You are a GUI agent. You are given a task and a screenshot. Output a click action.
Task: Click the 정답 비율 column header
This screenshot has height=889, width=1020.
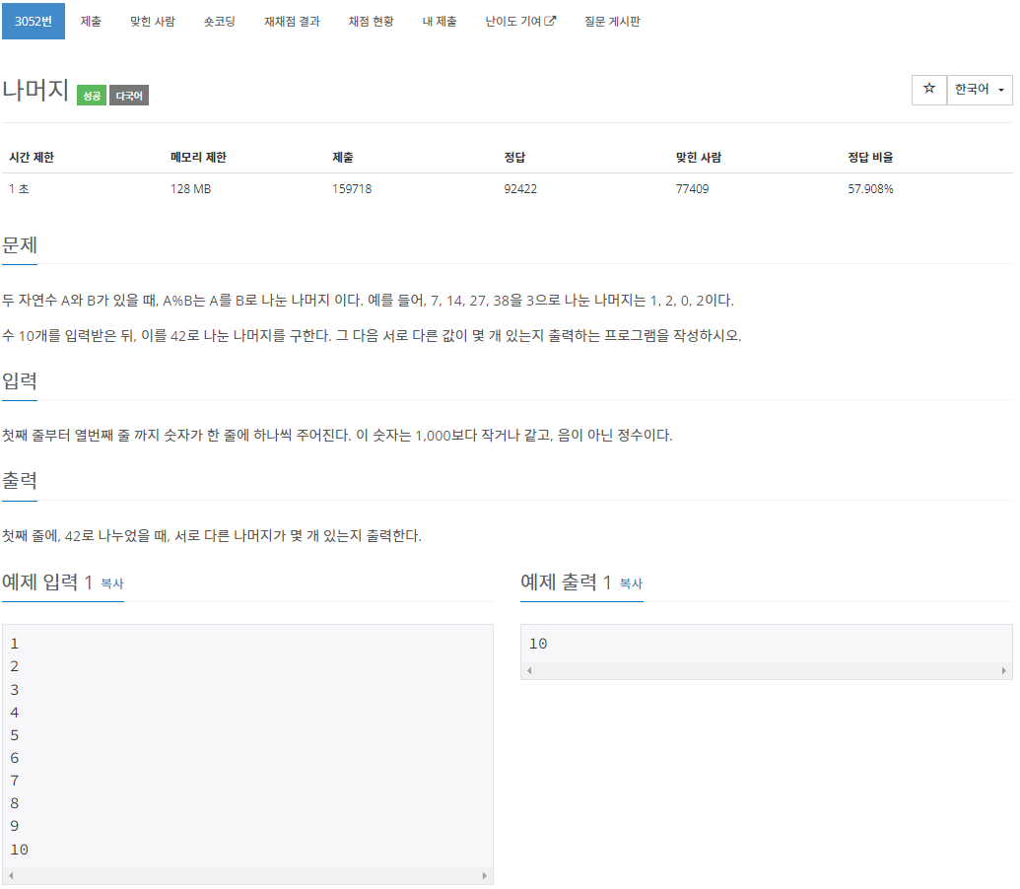click(870, 158)
